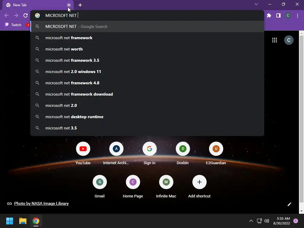
Task: Open the Google Sign in shortcut
Action: (x=150, y=153)
